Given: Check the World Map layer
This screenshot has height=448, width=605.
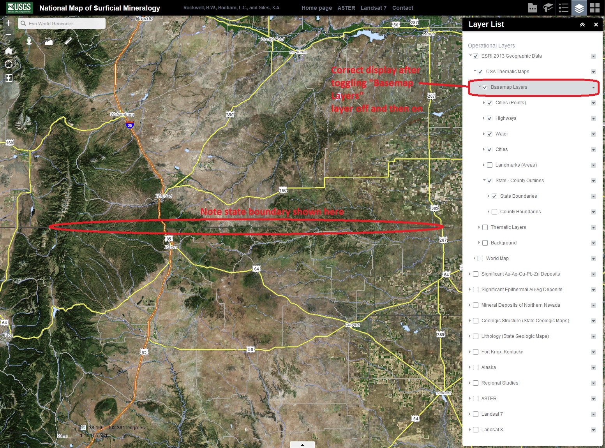Looking at the screenshot, I should (480, 258).
